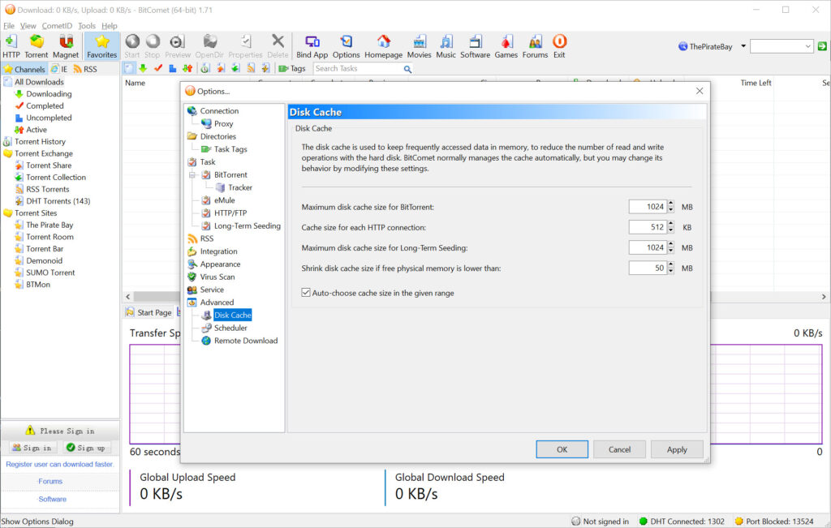831x528 pixels.
Task: Open the Tools menu
Action: (x=86, y=26)
